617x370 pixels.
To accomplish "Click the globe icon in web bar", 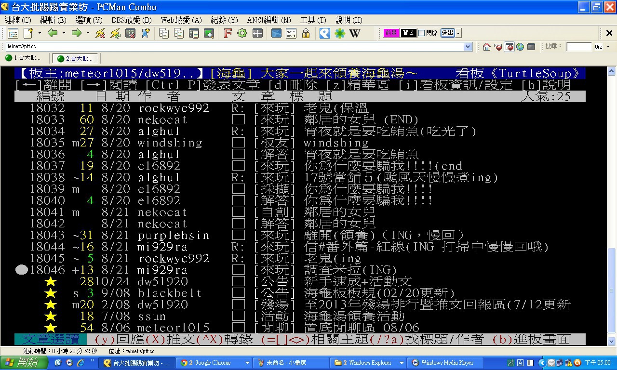I will click(x=520, y=47).
